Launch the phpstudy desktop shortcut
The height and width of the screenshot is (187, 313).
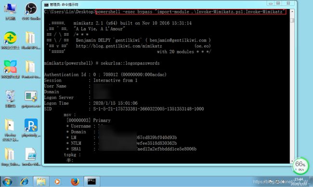coord(31,128)
